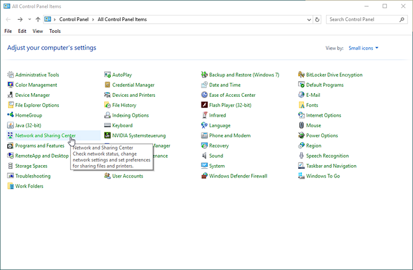Image resolution: width=413 pixels, height=270 pixels.
Task: Click the All Control Panel Items breadcrumb
Action: tap(122, 19)
